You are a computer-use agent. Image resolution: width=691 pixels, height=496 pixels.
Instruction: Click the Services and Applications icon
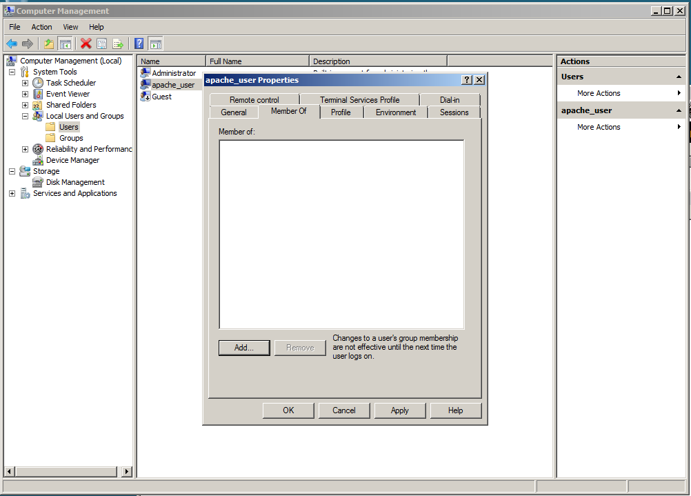point(25,193)
